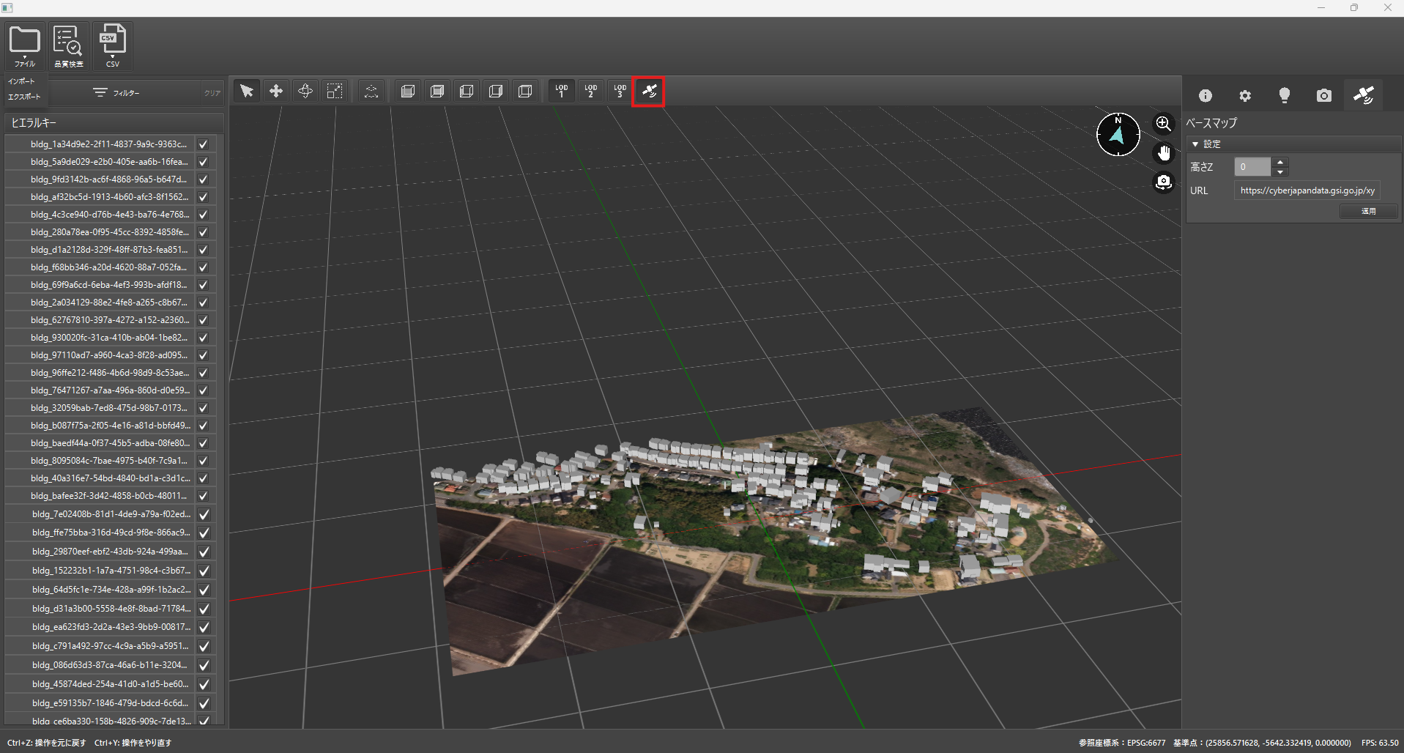Open the ファイル dropdown menu

tap(25, 46)
